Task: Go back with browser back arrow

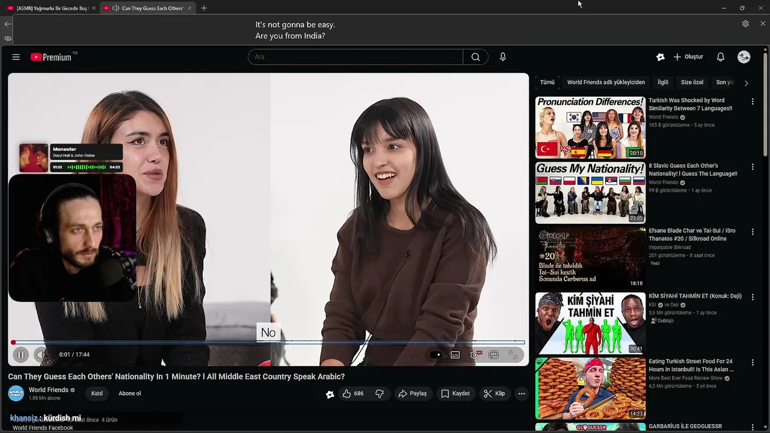Action: (x=7, y=24)
